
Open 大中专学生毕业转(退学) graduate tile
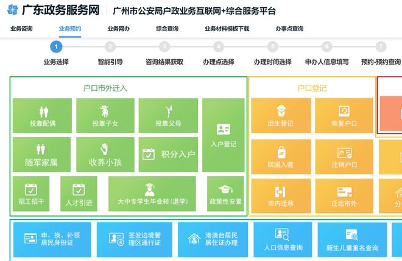click(152, 194)
